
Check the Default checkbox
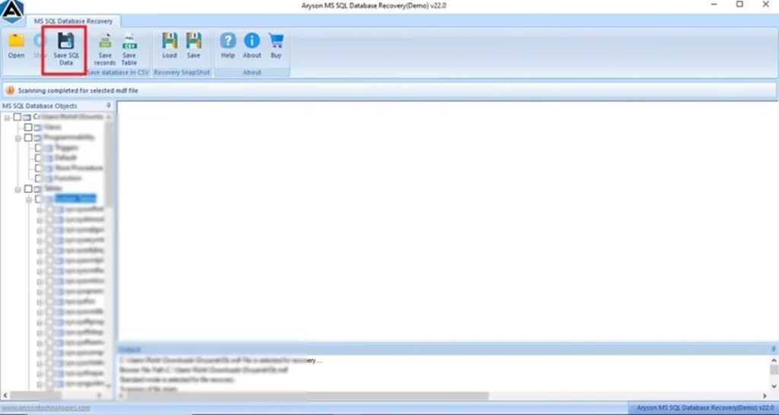click(x=38, y=158)
